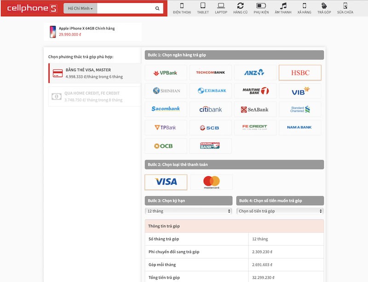This screenshot has height=282, width=368.
Task: Click the grey cash banknote icon
Action: [57, 96]
